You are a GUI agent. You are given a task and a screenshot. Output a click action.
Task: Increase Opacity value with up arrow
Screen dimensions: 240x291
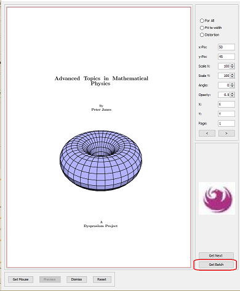pyautogui.click(x=232, y=94)
